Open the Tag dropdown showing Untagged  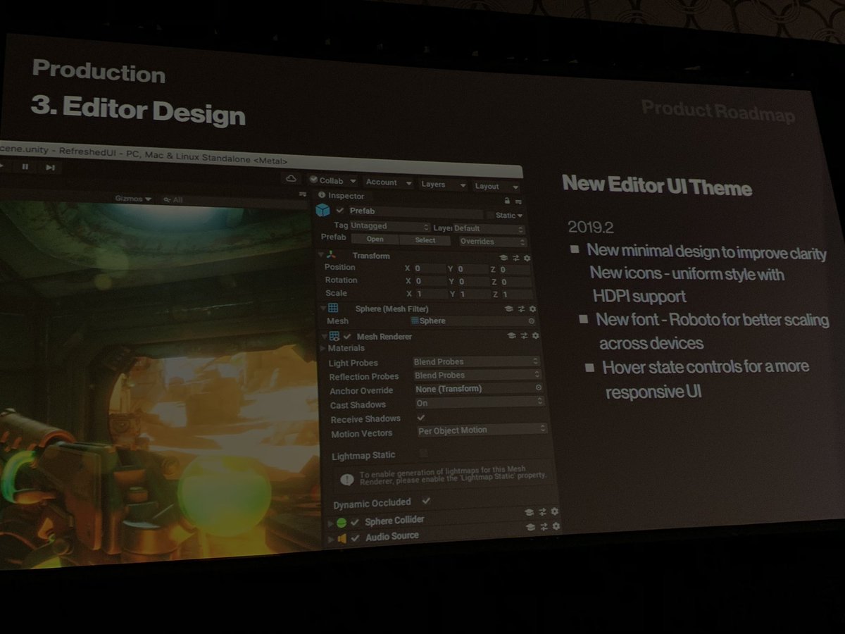point(389,227)
